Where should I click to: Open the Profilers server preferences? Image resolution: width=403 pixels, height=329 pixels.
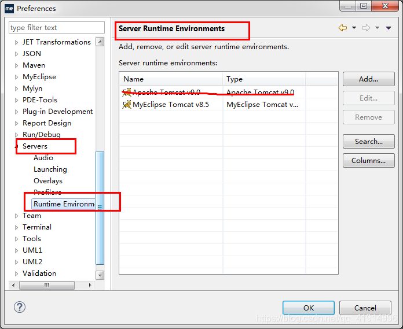(47, 192)
